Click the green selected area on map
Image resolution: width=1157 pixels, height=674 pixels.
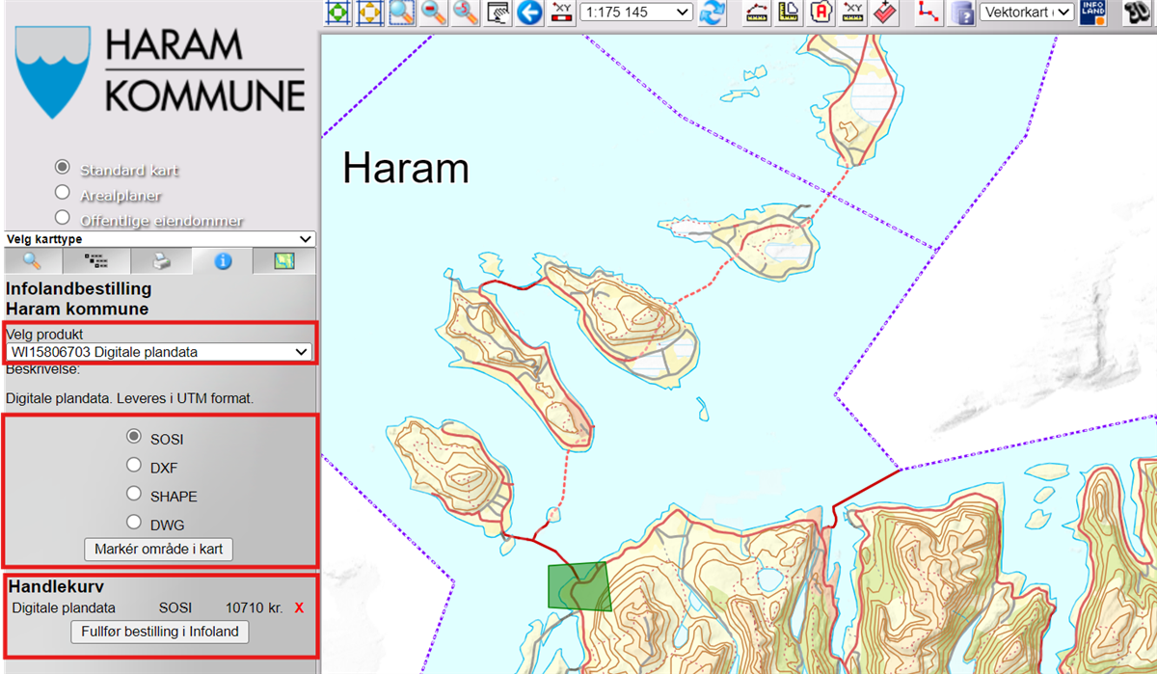[x=579, y=587]
